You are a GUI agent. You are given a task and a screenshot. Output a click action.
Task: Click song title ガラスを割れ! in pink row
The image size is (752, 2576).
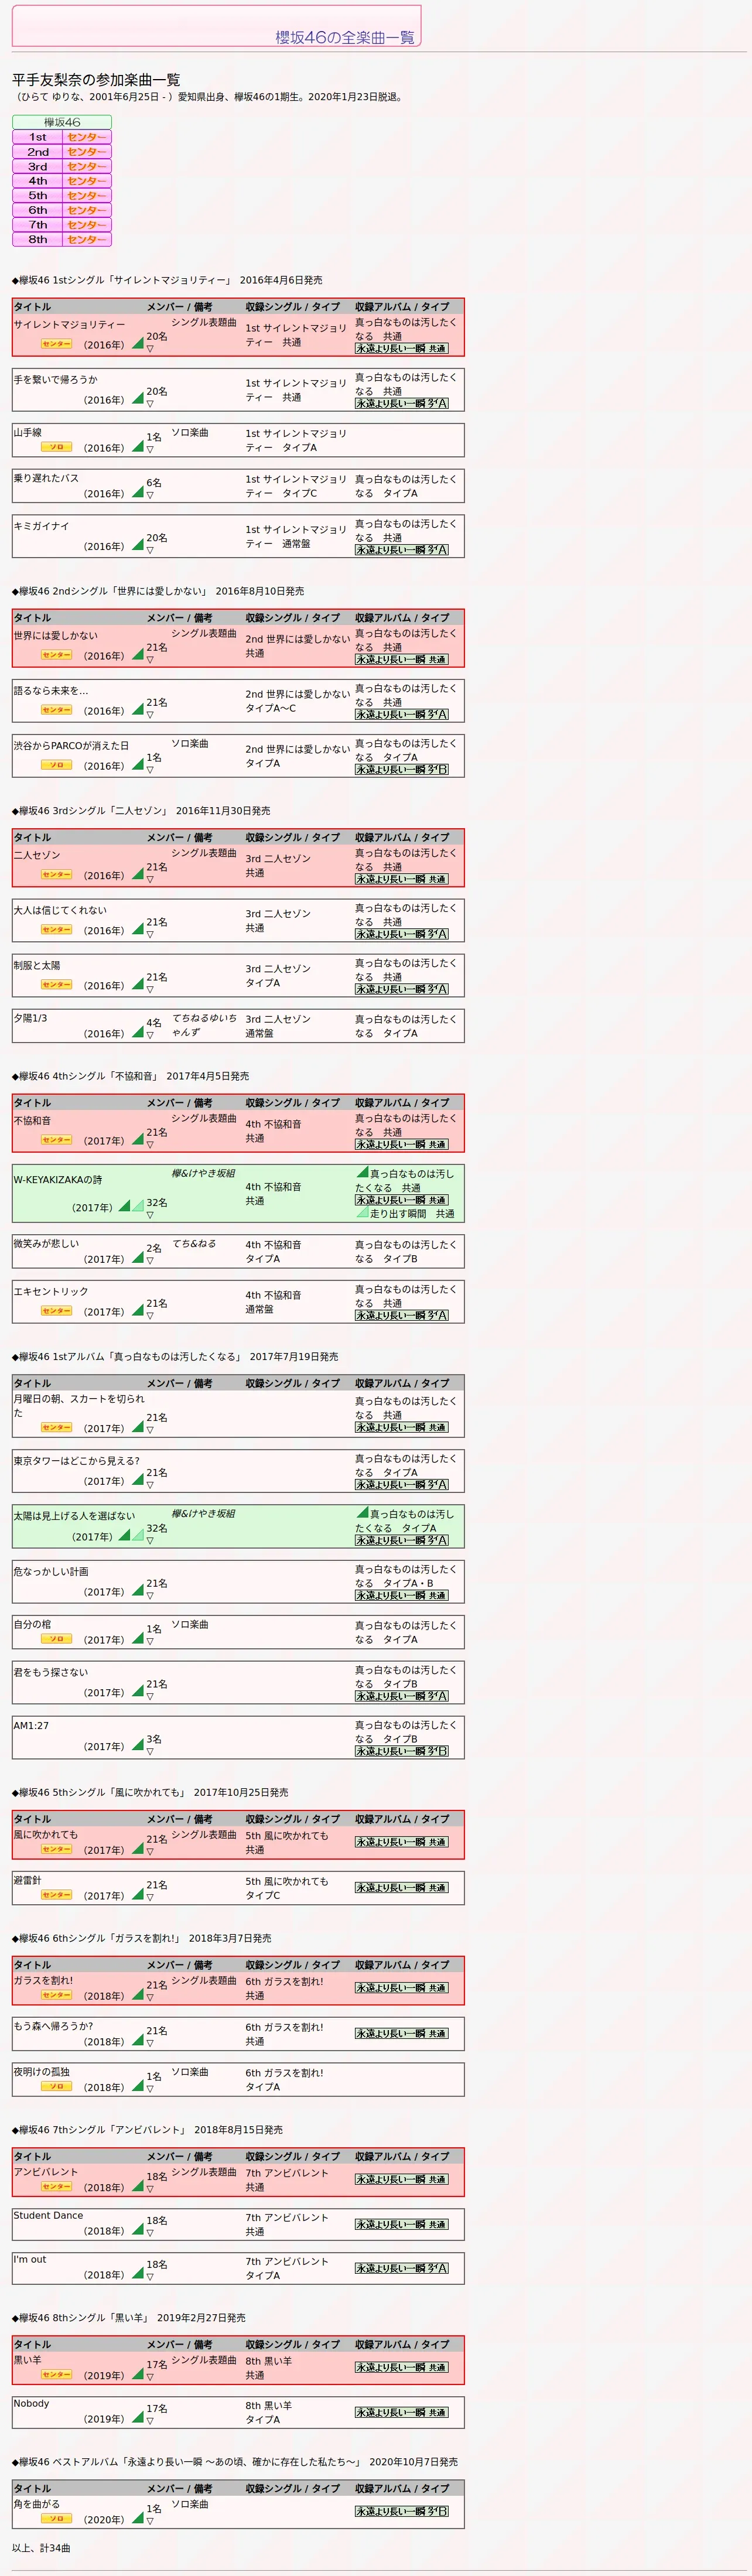[x=43, y=1980]
